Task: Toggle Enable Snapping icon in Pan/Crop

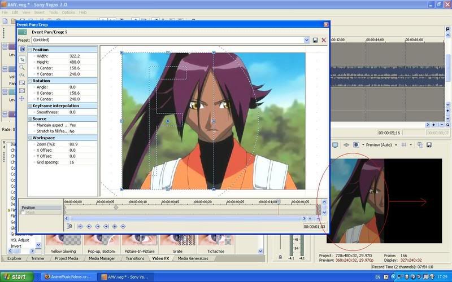Action: (22, 75)
